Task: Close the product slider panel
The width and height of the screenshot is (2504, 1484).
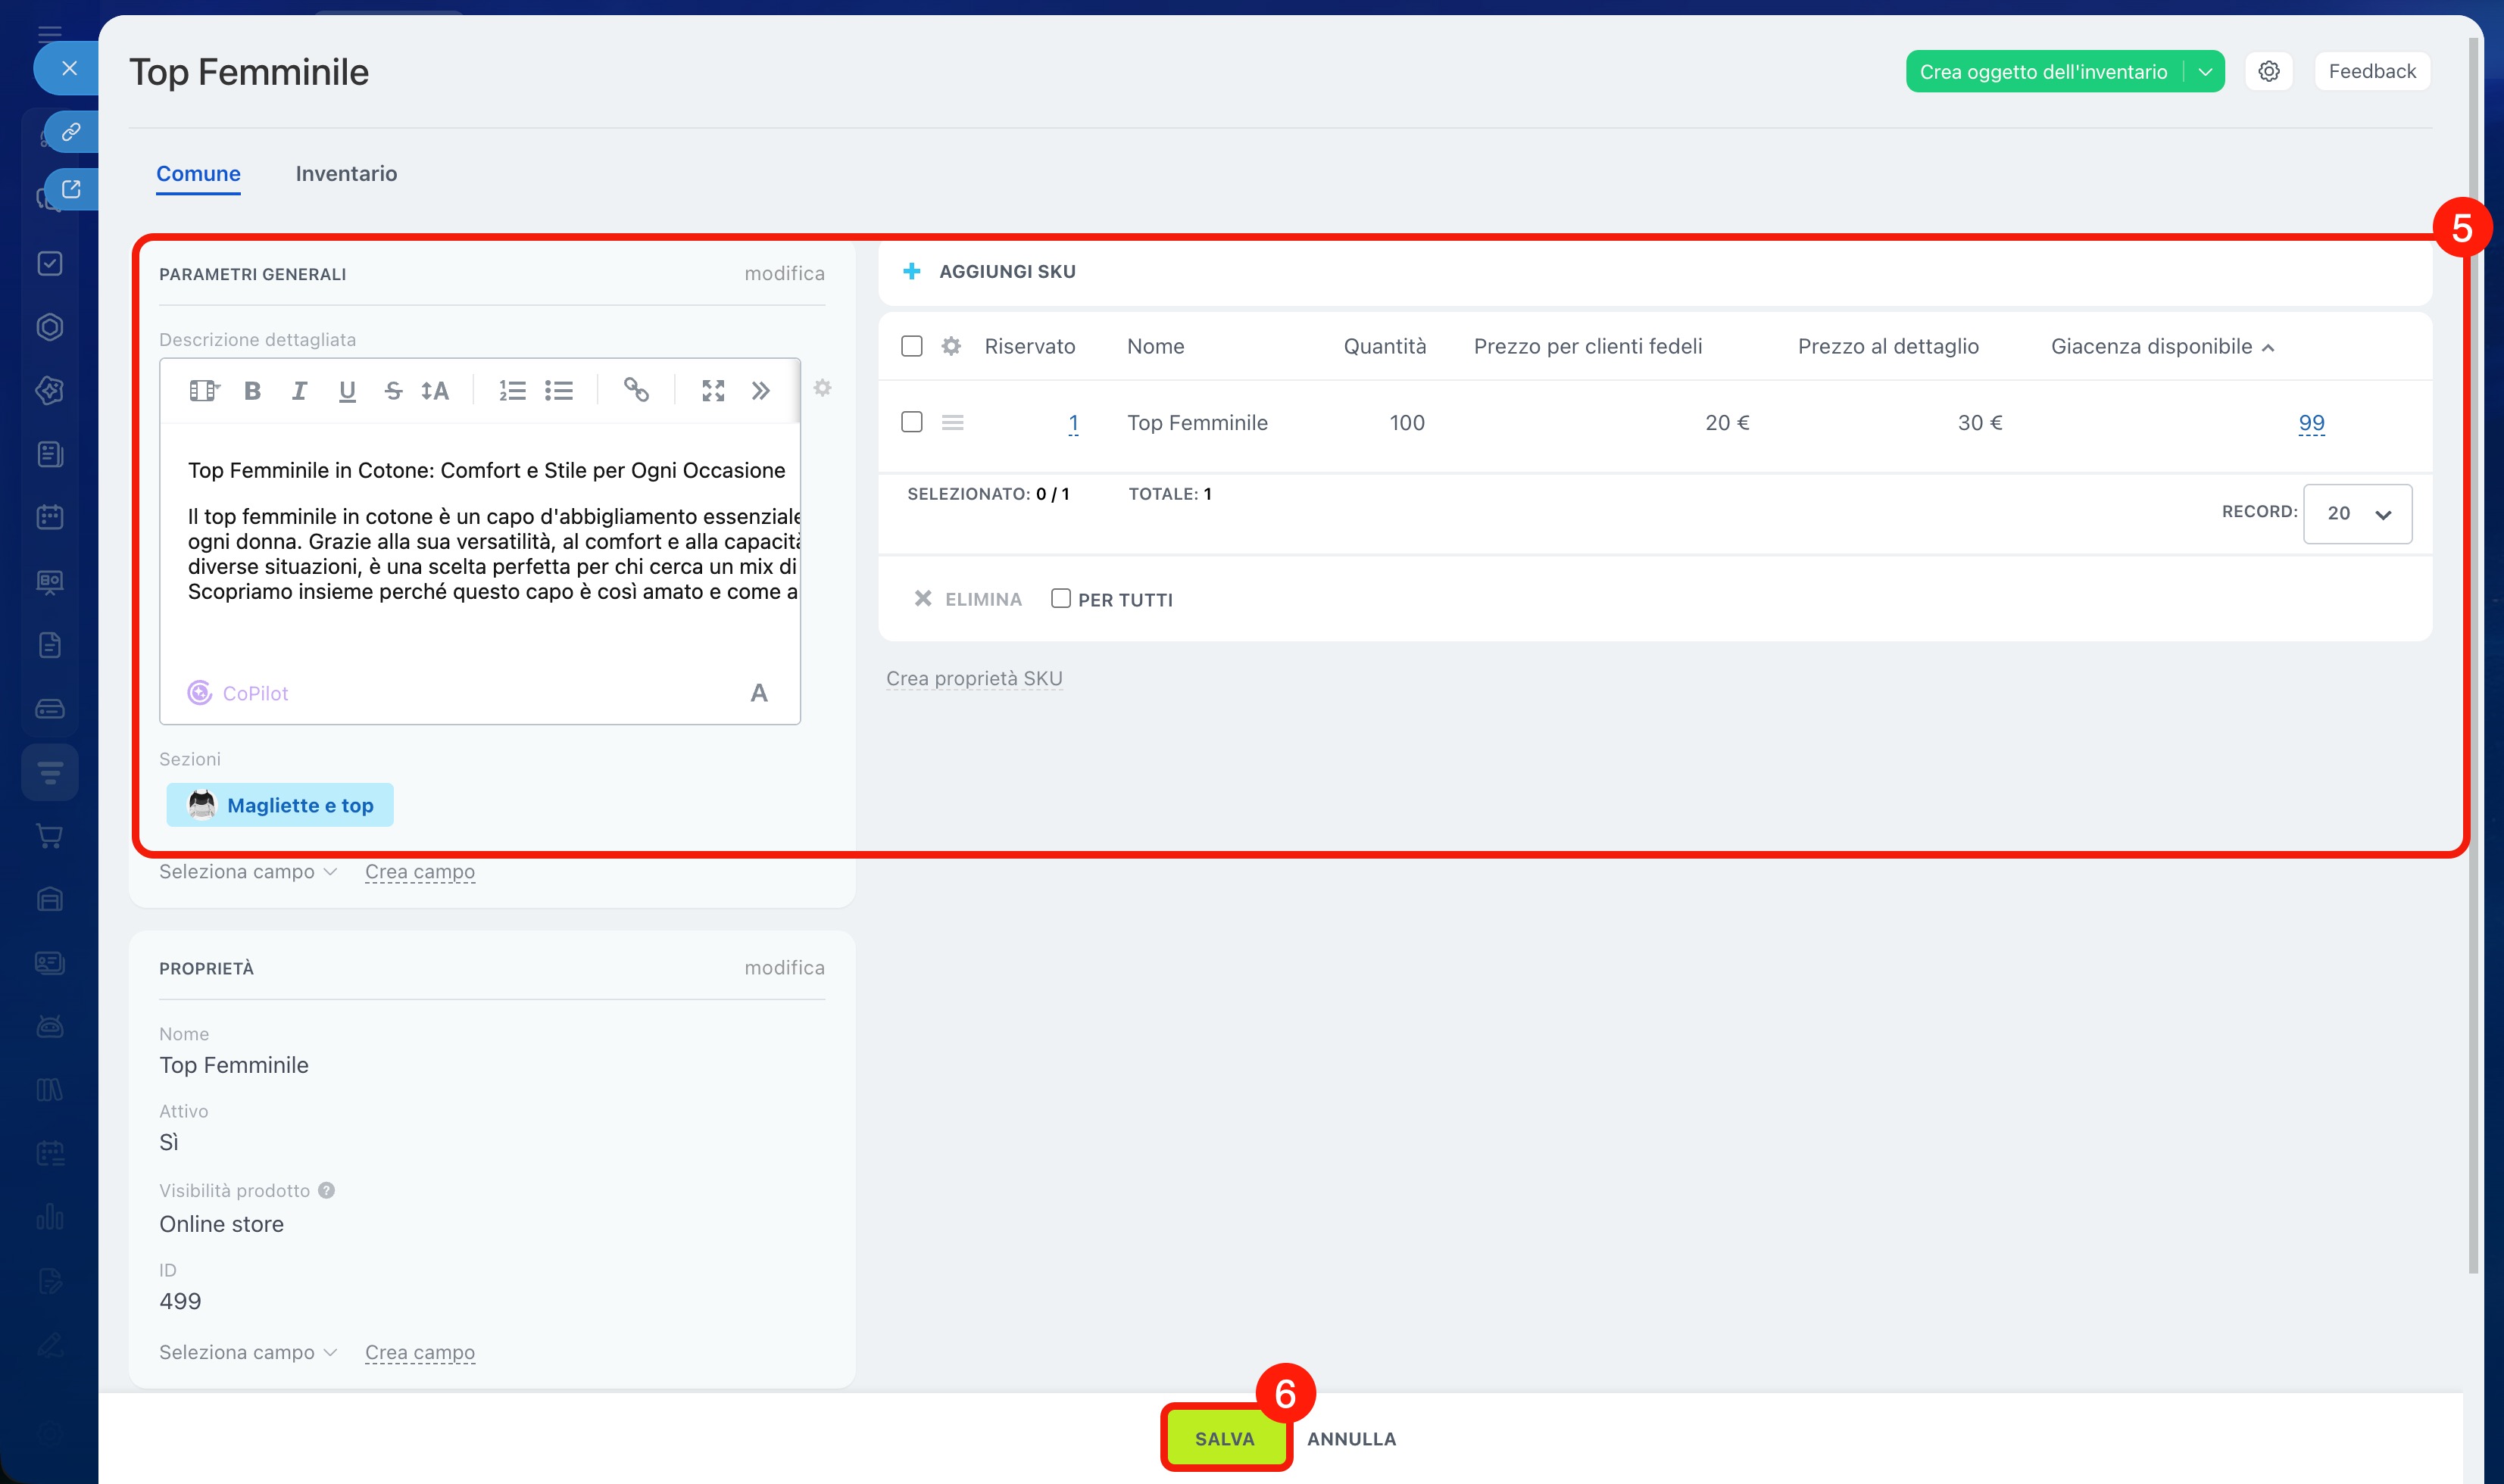Action: [68, 68]
